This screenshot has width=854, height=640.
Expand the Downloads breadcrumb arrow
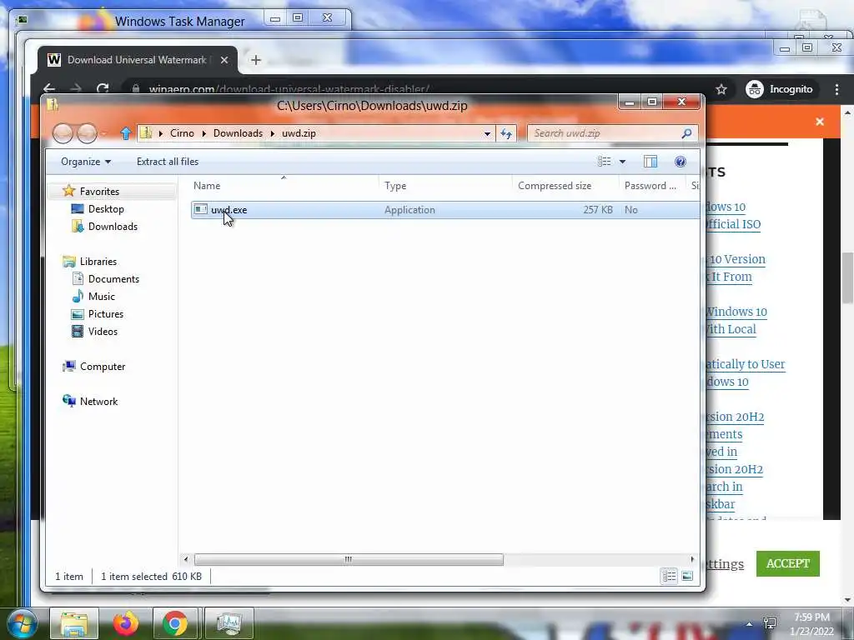coord(273,133)
